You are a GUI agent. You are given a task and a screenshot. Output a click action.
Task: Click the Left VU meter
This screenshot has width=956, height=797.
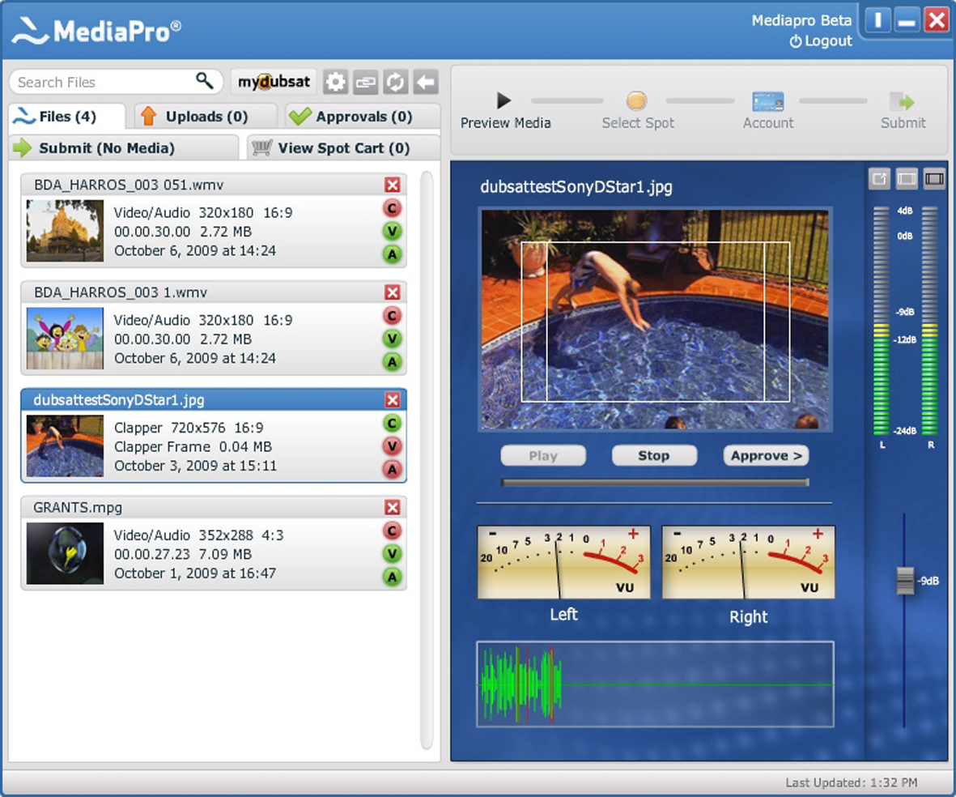564,562
